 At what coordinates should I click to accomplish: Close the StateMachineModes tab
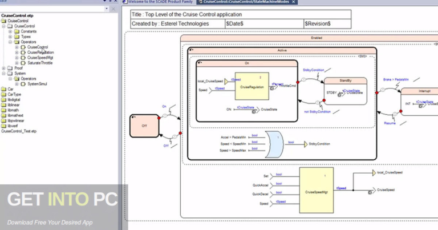point(294,2)
